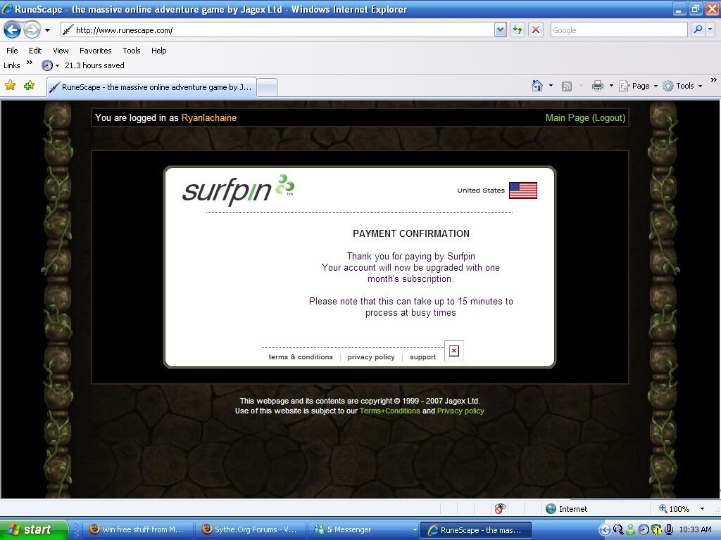
Task: Open the Print options dropdown arrow
Action: (611, 86)
